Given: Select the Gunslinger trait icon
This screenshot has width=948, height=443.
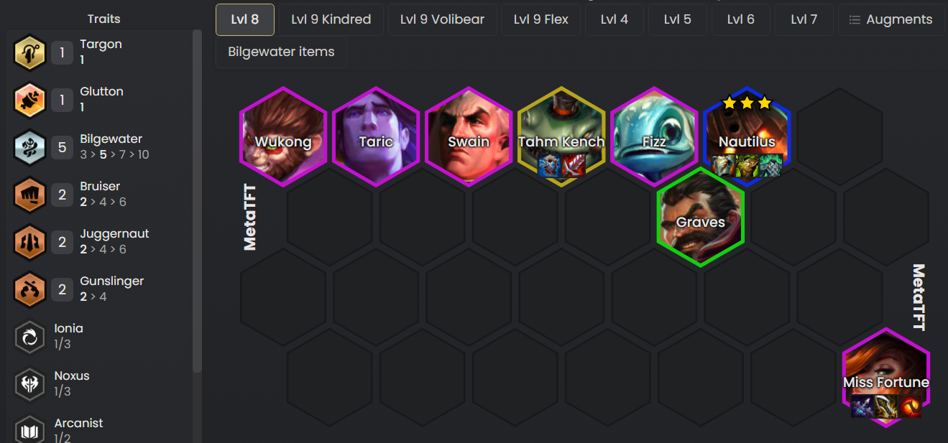Looking at the screenshot, I should point(30,289).
